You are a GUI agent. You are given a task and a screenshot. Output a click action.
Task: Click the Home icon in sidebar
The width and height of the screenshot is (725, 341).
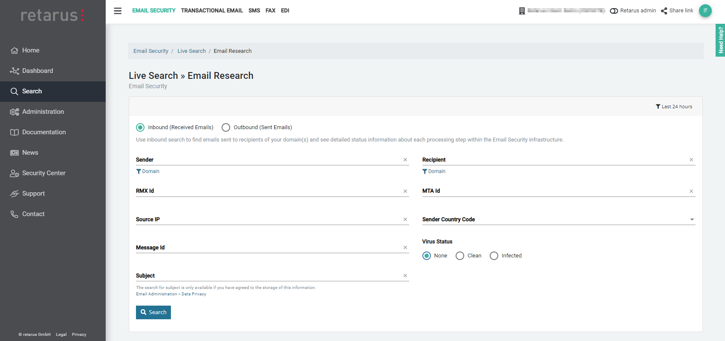(14, 50)
